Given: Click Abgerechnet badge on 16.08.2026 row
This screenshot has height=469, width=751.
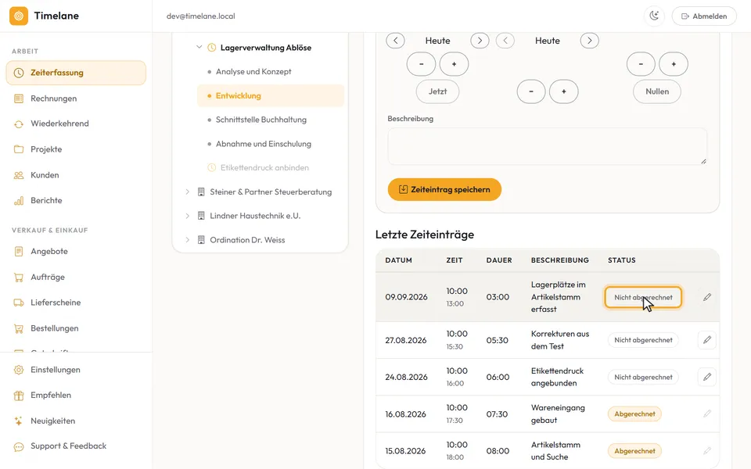Looking at the screenshot, I should coord(634,414).
